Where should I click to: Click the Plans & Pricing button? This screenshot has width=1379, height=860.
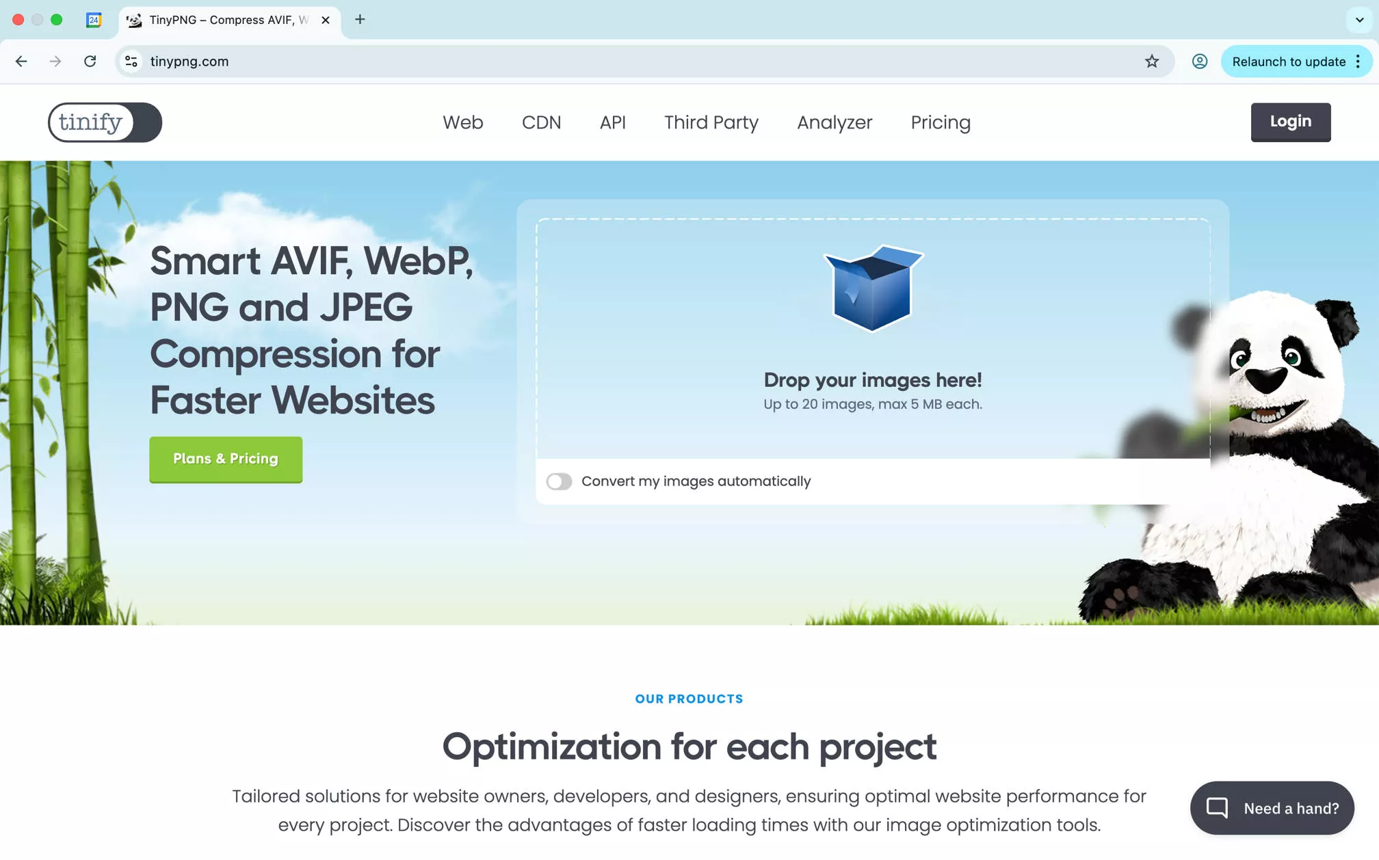click(226, 459)
